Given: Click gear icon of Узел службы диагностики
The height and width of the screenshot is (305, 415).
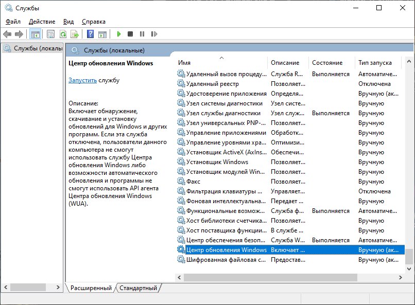Looking at the screenshot, I should click(181, 113).
